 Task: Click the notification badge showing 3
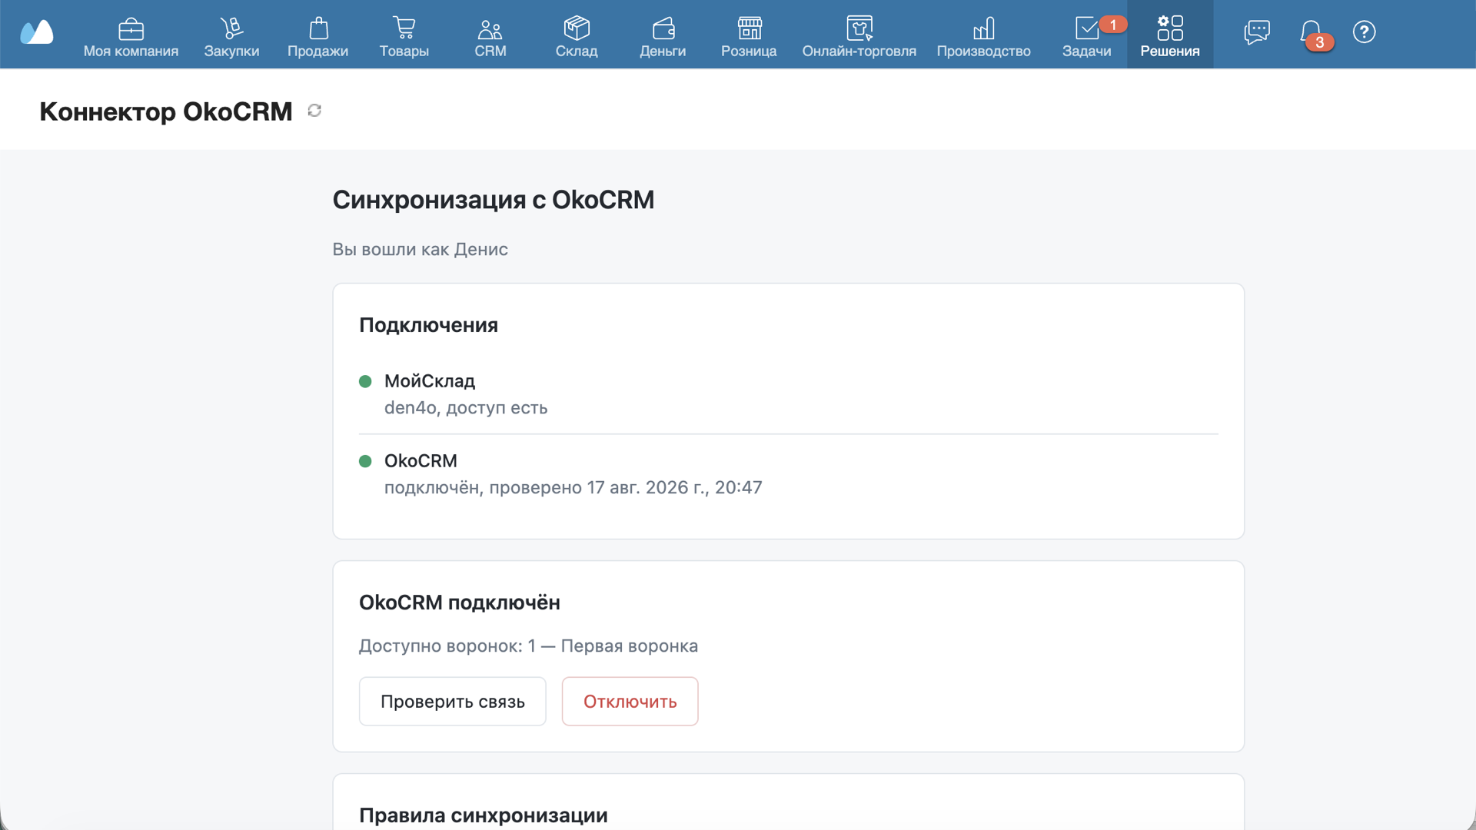(x=1320, y=42)
